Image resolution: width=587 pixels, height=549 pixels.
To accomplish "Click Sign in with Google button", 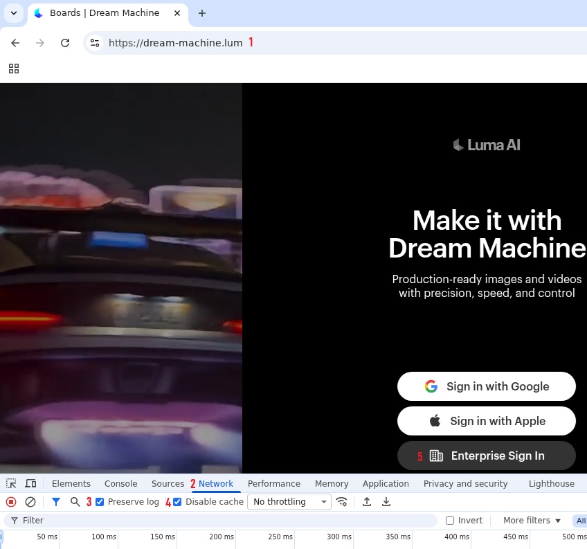I will (x=487, y=386).
